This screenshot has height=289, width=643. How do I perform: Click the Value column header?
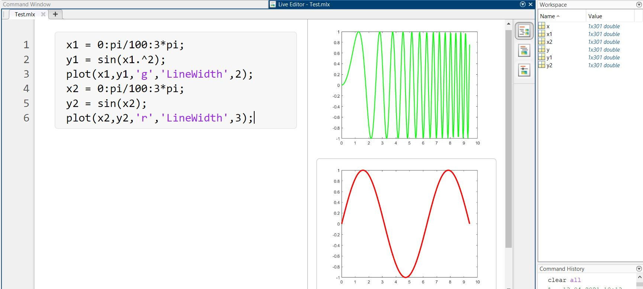(595, 16)
